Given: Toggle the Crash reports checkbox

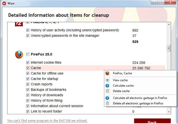Looking at the screenshot, I should click(x=28, y=84).
